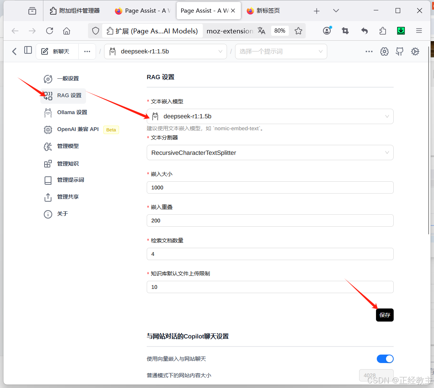Click the green download extension icon
434x388 pixels.
401,31
